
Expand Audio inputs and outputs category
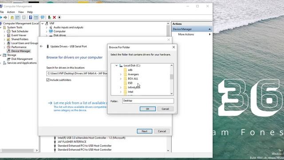[47, 28]
